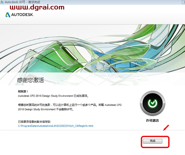Click the green checkmark activation status icon
The width and height of the screenshot is (185, 155).
152,103
